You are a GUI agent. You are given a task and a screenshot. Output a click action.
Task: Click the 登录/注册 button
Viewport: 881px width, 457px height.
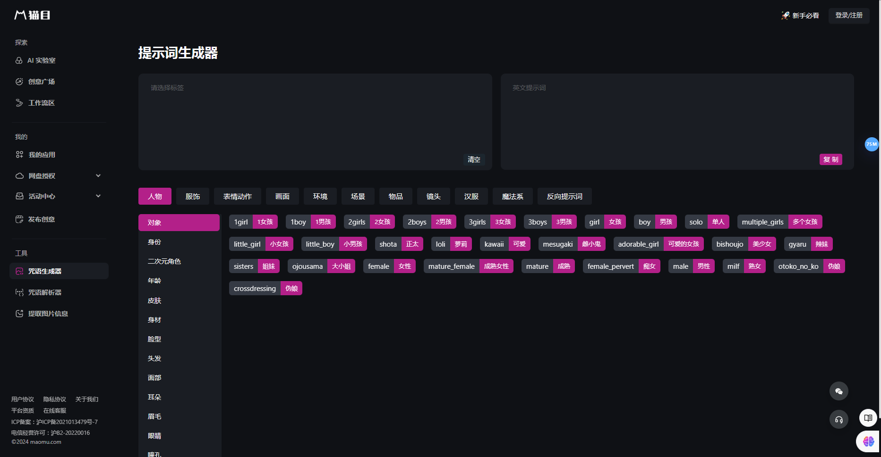(x=849, y=16)
